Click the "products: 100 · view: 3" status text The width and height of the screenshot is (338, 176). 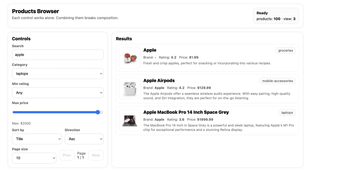pyautogui.click(x=276, y=19)
